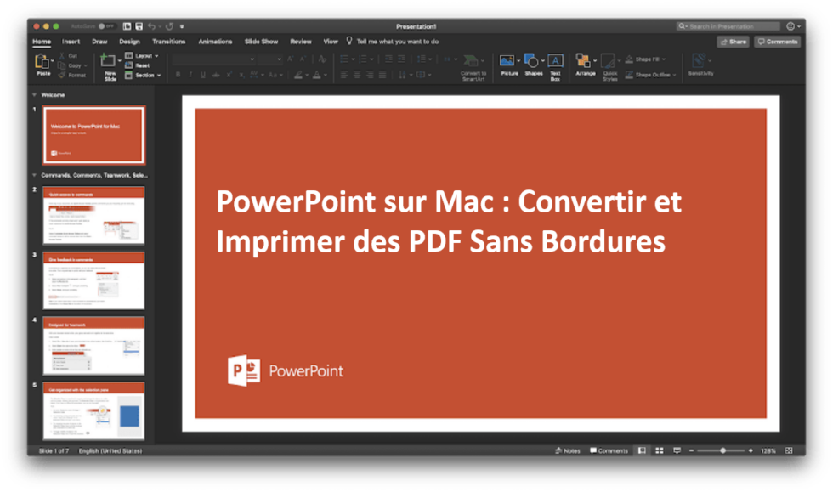This screenshot has width=833, height=492.
Task: Click the Paste clipboard icon
Action: (x=42, y=62)
